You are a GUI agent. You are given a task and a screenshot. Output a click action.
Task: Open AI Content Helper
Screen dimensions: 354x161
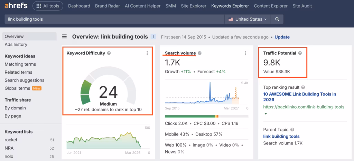click(143, 6)
